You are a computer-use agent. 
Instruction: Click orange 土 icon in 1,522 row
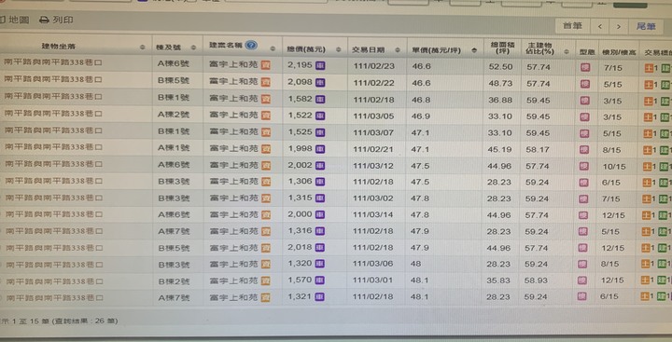(x=649, y=117)
